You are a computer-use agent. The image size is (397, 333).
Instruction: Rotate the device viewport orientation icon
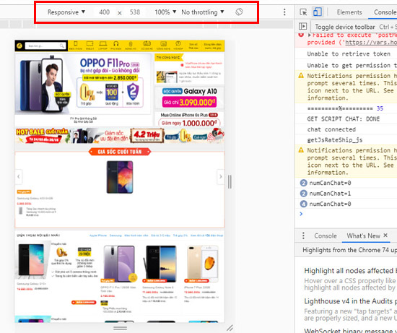tap(239, 12)
